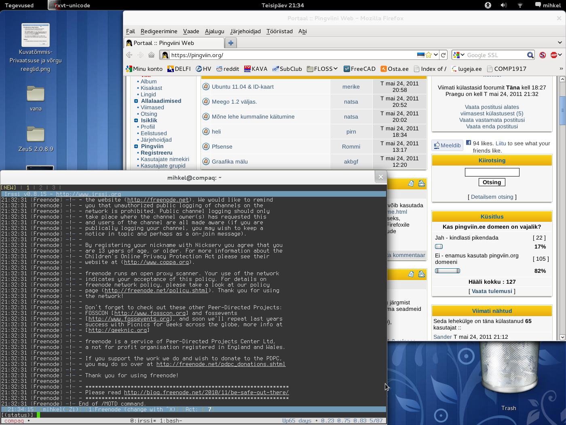This screenshot has width=566, height=425.
Task: Open the COMP1917 bookmark
Action: tap(507, 69)
